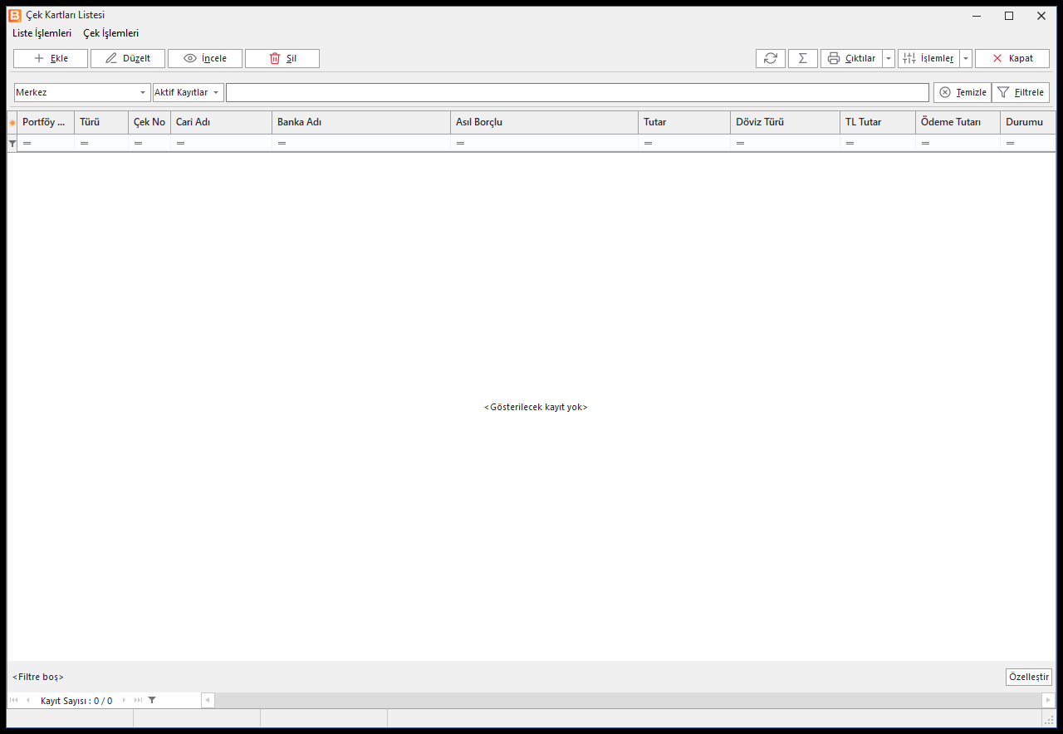
Task: Open the Liste İşlemleri menu
Action: pos(42,33)
